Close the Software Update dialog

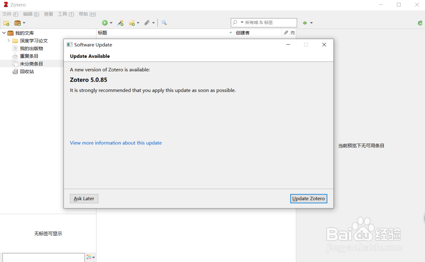(x=324, y=45)
